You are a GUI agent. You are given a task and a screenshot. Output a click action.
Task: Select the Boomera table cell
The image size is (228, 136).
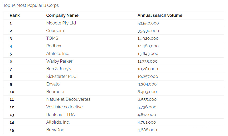(55, 92)
